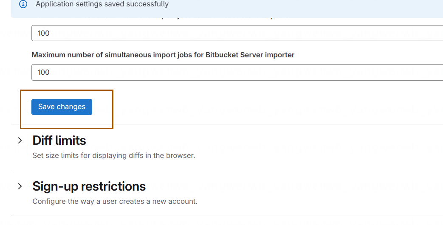Click the word 'Diff' in section heading
The image size is (443, 225).
pos(42,141)
